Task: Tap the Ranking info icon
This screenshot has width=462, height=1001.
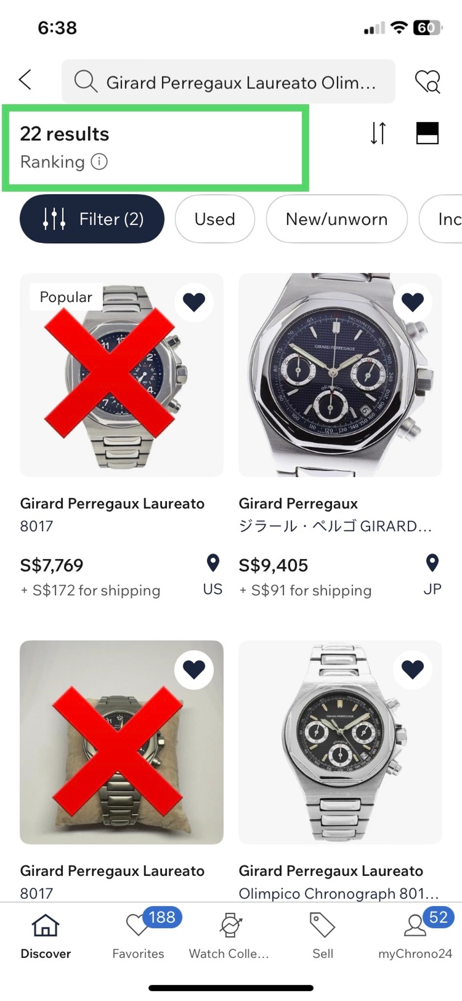Action: [x=99, y=162]
